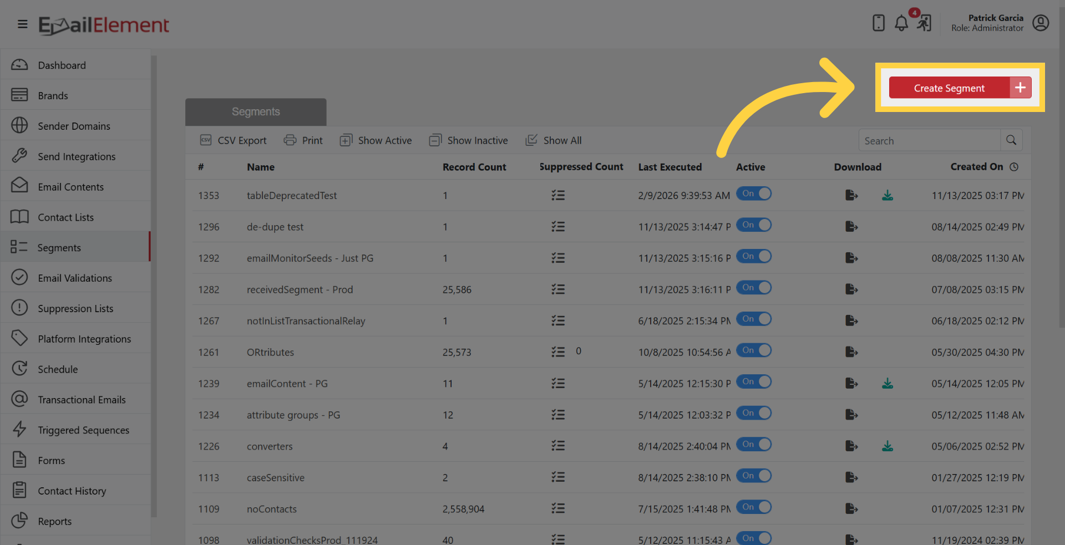Screen dimensions: 1065x545
Task: Toggle Active switch for tableDeprecatedTest
Action: 754,193
